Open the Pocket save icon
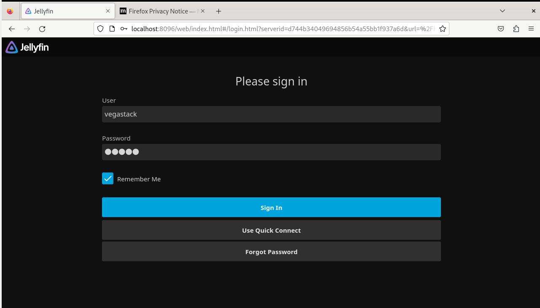The image size is (540, 308). pyautogui.click(x=501, y=29)
